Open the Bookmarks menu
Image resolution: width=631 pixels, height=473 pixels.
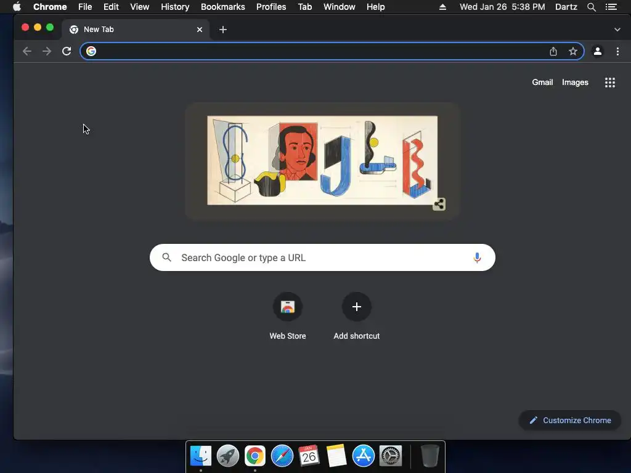[x=223, y=7]
